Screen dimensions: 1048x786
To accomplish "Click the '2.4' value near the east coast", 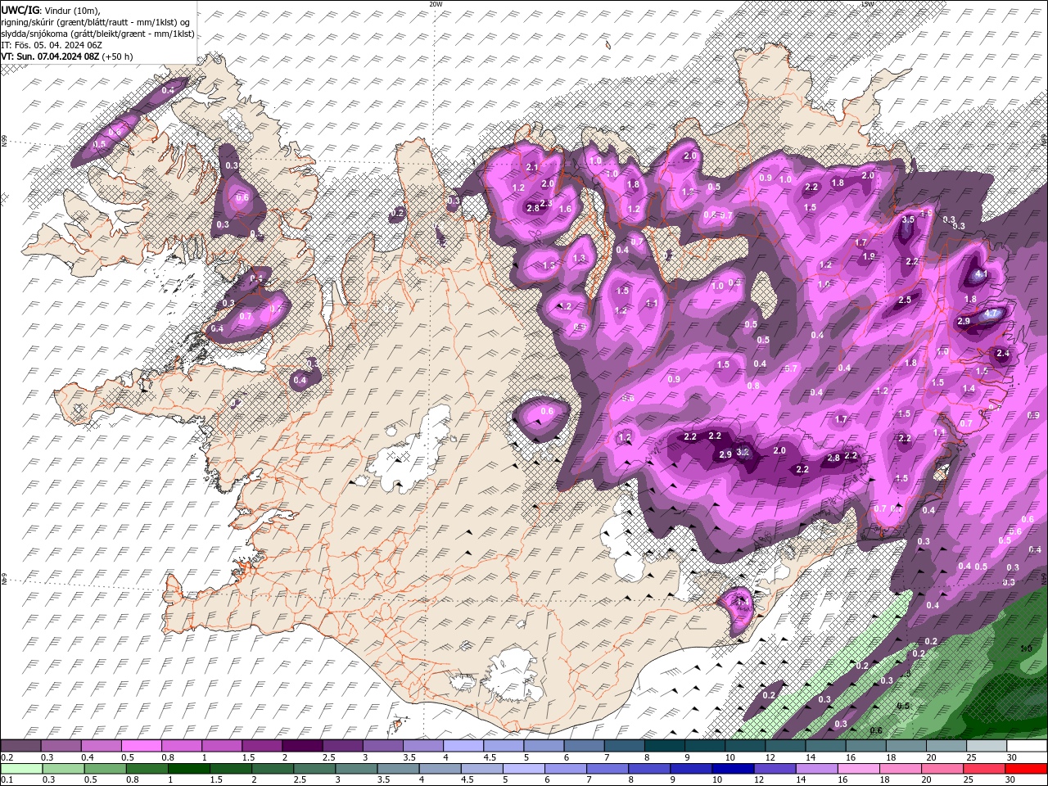I will click(x=1003, y=354).
